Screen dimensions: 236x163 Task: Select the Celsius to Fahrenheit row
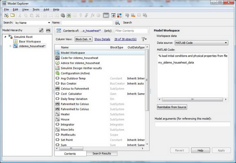point(100,89)
